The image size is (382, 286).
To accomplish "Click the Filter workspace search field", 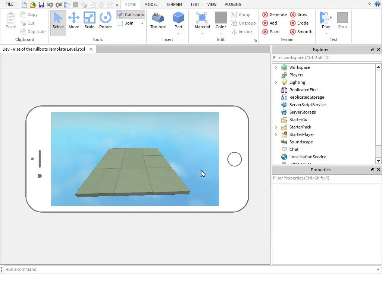I will (326, 58).
